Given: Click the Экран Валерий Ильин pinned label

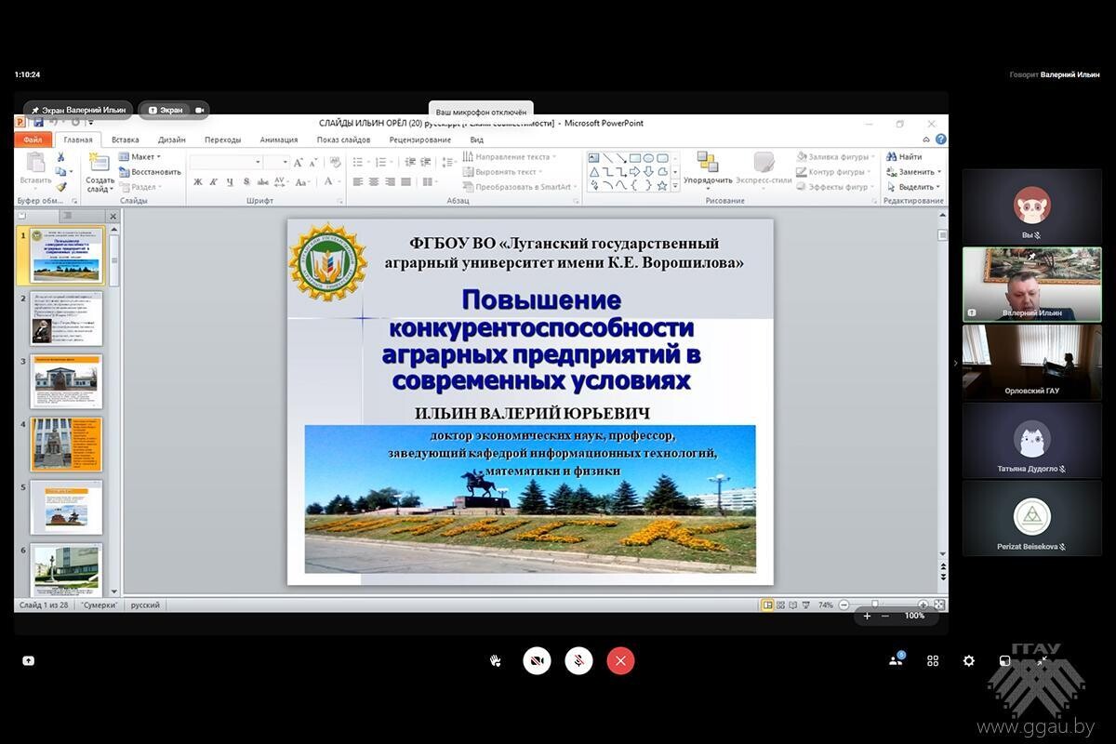Looking at the screenshot, I should [78, 110].
